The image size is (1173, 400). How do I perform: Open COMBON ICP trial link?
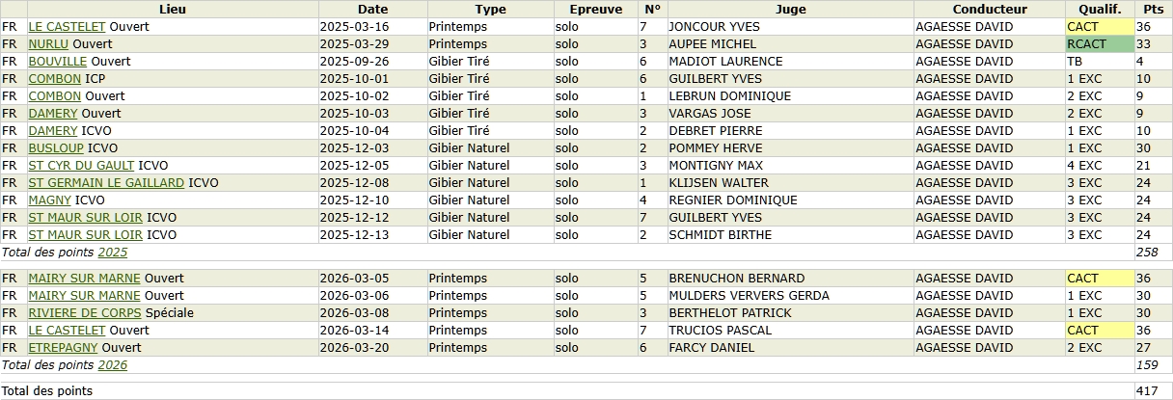click(55, 79)
